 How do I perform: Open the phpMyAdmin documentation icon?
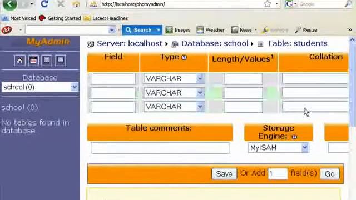pyautogui.click(x=47, y=61)
